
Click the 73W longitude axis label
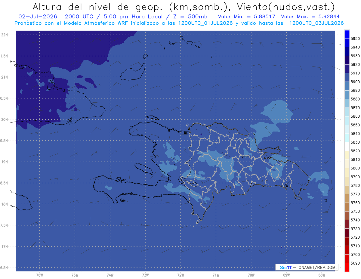(145, 275)
